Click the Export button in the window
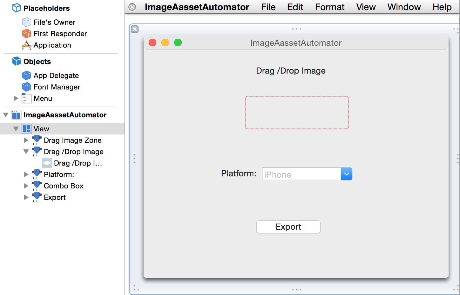 (288, 226)
